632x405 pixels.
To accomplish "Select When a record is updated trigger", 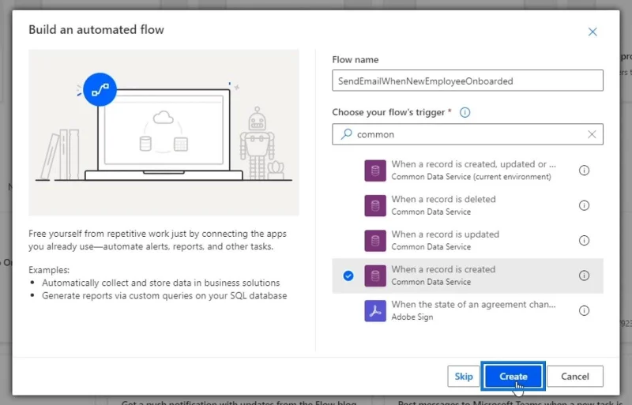I will coord(468,241).
